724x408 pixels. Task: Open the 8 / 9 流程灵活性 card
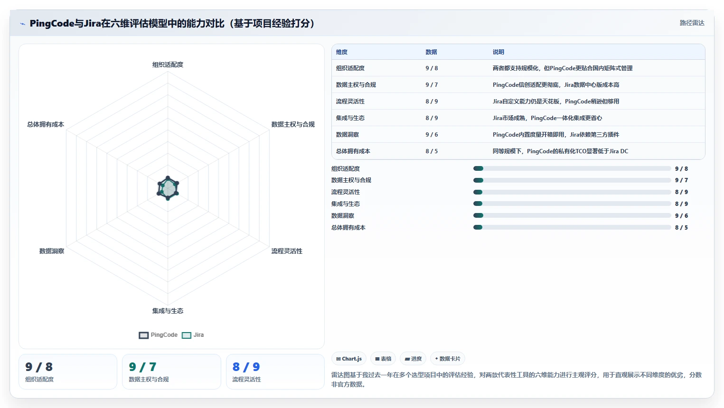pos(275,372)
